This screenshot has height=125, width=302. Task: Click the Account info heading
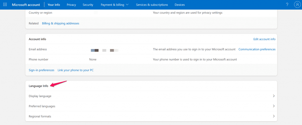[x=37, y=39]
